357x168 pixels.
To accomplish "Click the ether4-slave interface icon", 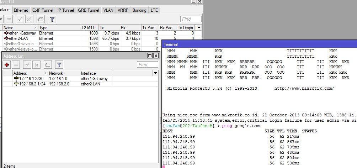I will click(6, 49).
